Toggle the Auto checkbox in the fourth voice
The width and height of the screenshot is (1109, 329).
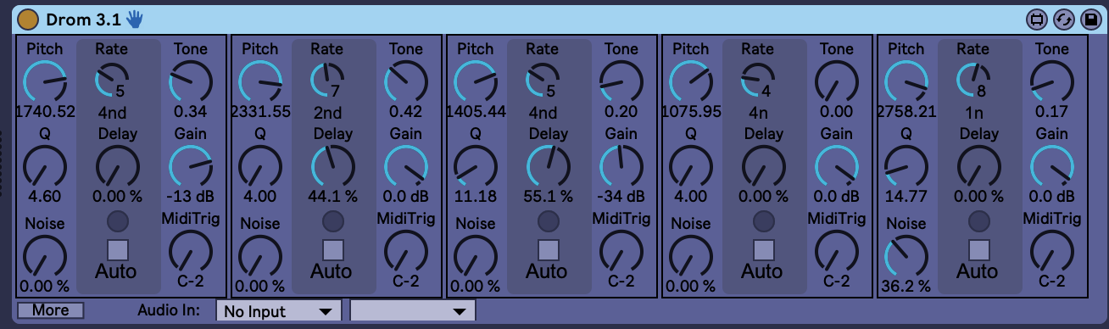763,249
